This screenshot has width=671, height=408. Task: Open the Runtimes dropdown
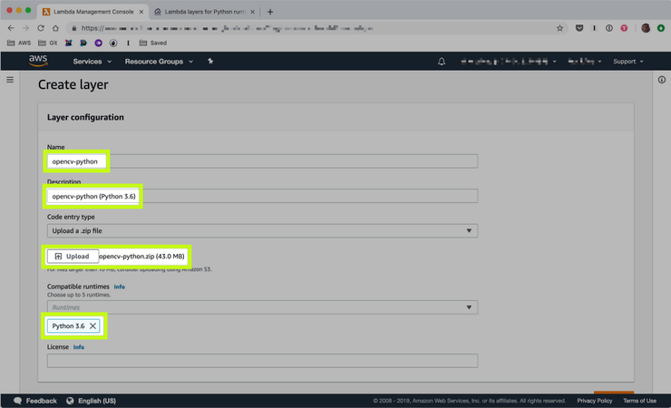pos(262,307)
